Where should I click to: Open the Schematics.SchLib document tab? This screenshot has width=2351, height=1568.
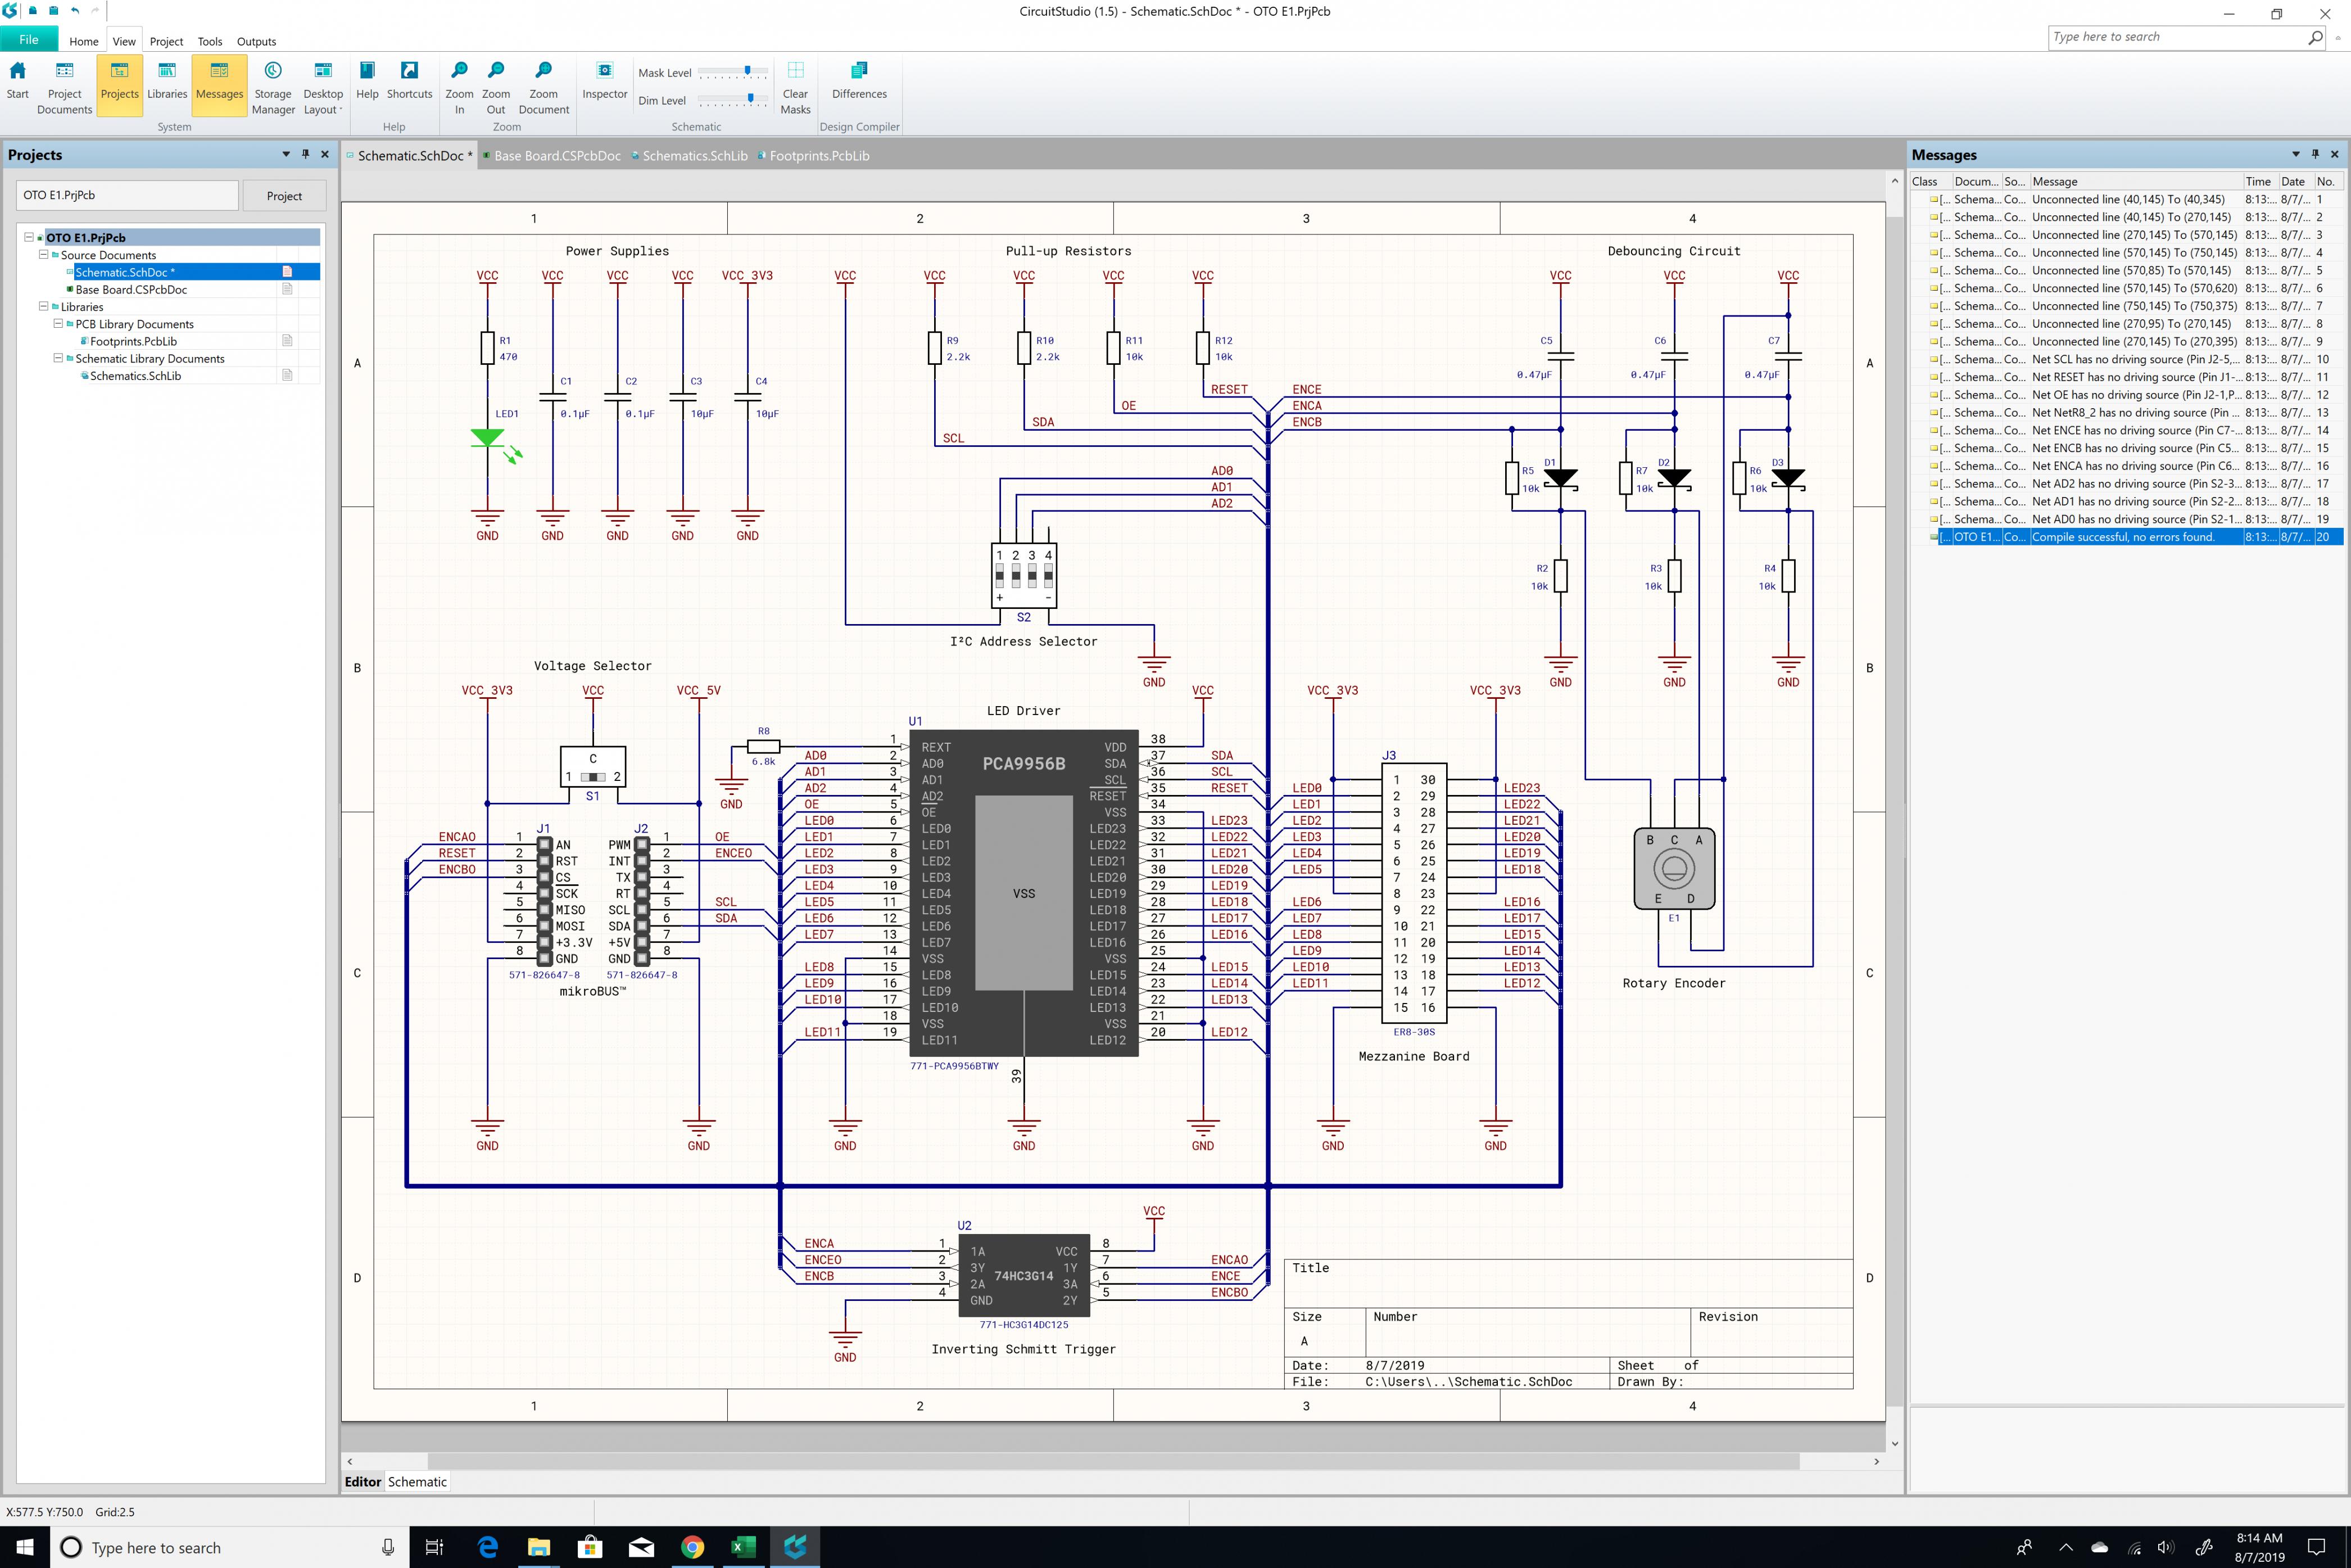[688, 156]
